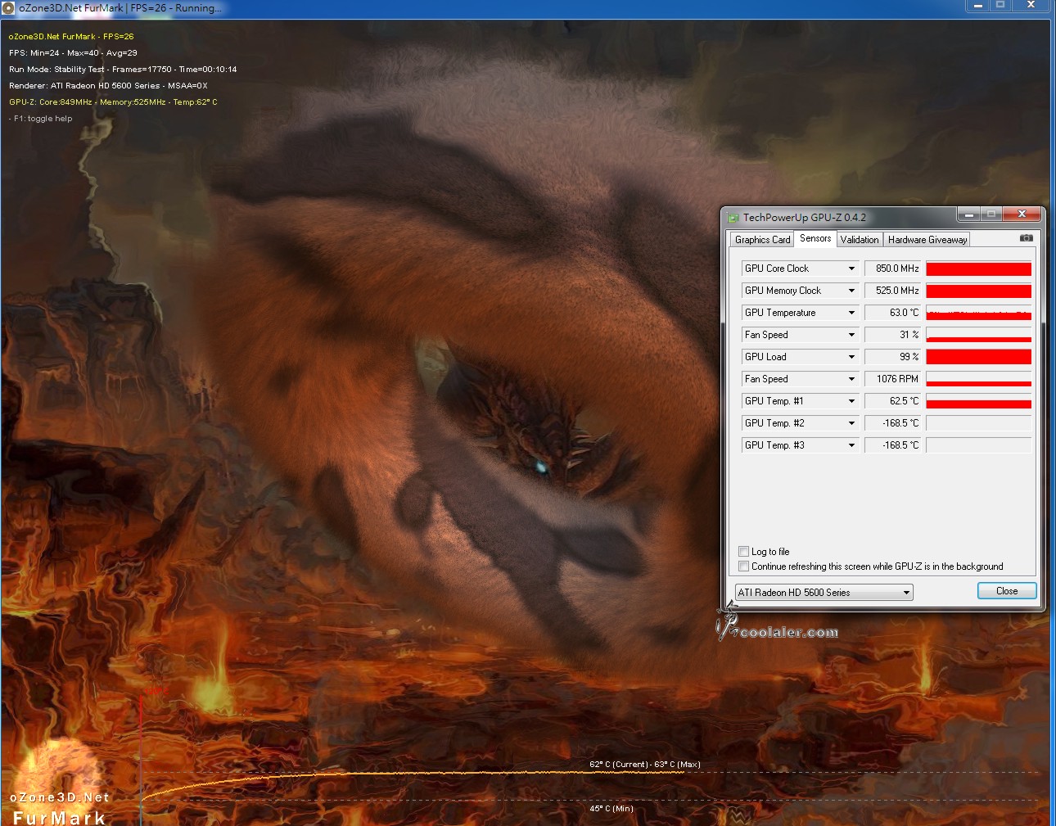Expand the GPU Temp. #1 dropdown

pyautogui.click(x=851, y=401)
